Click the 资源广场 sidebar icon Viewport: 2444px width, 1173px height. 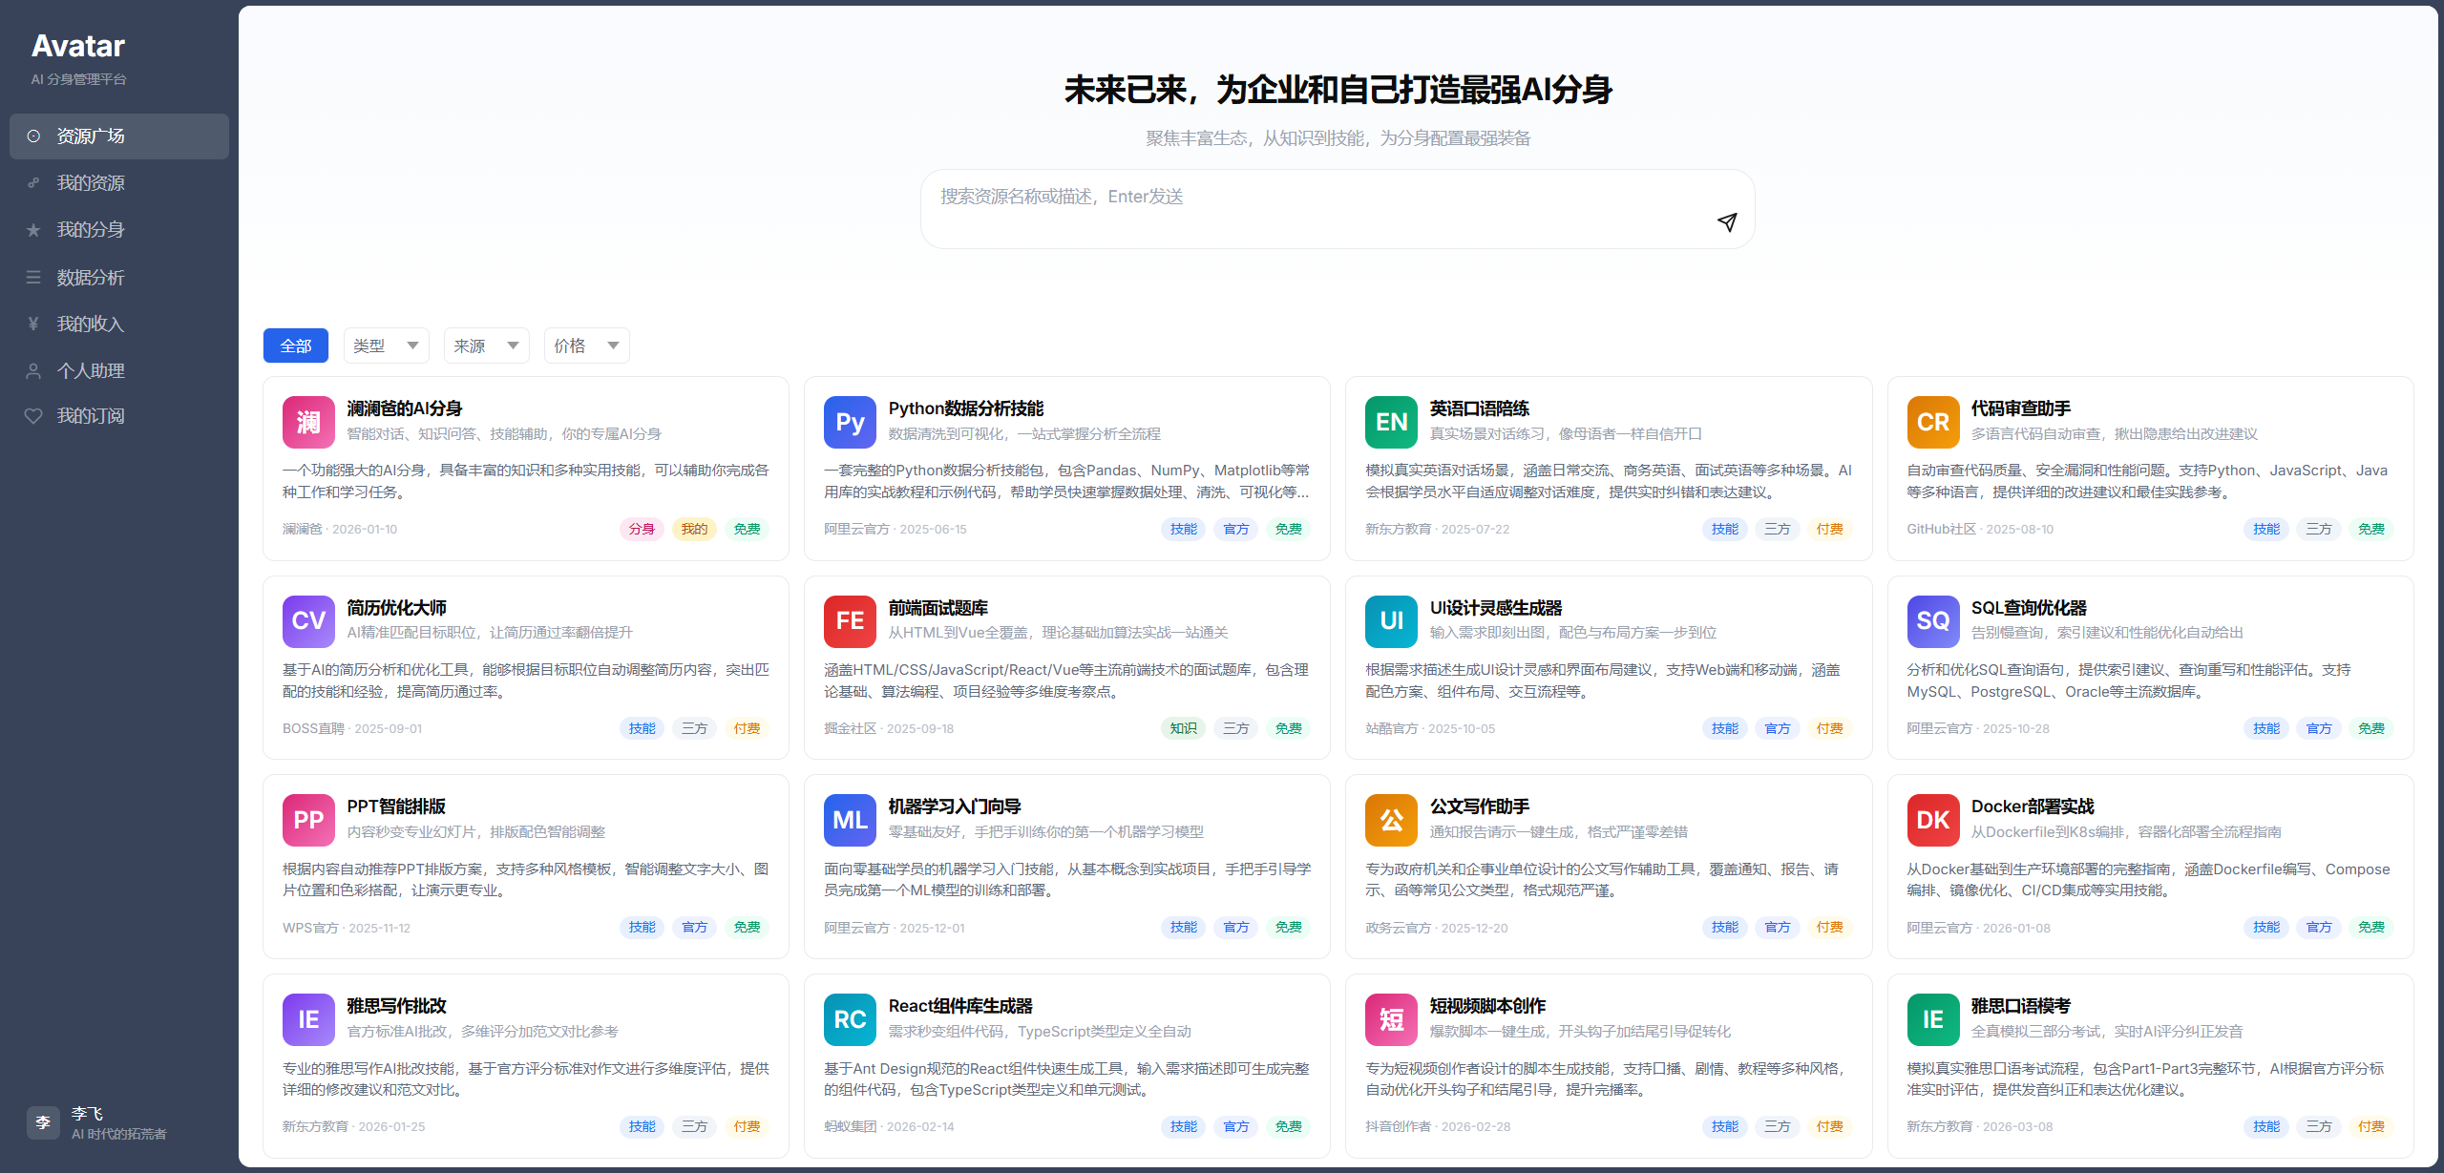click(x=33, y=136)
